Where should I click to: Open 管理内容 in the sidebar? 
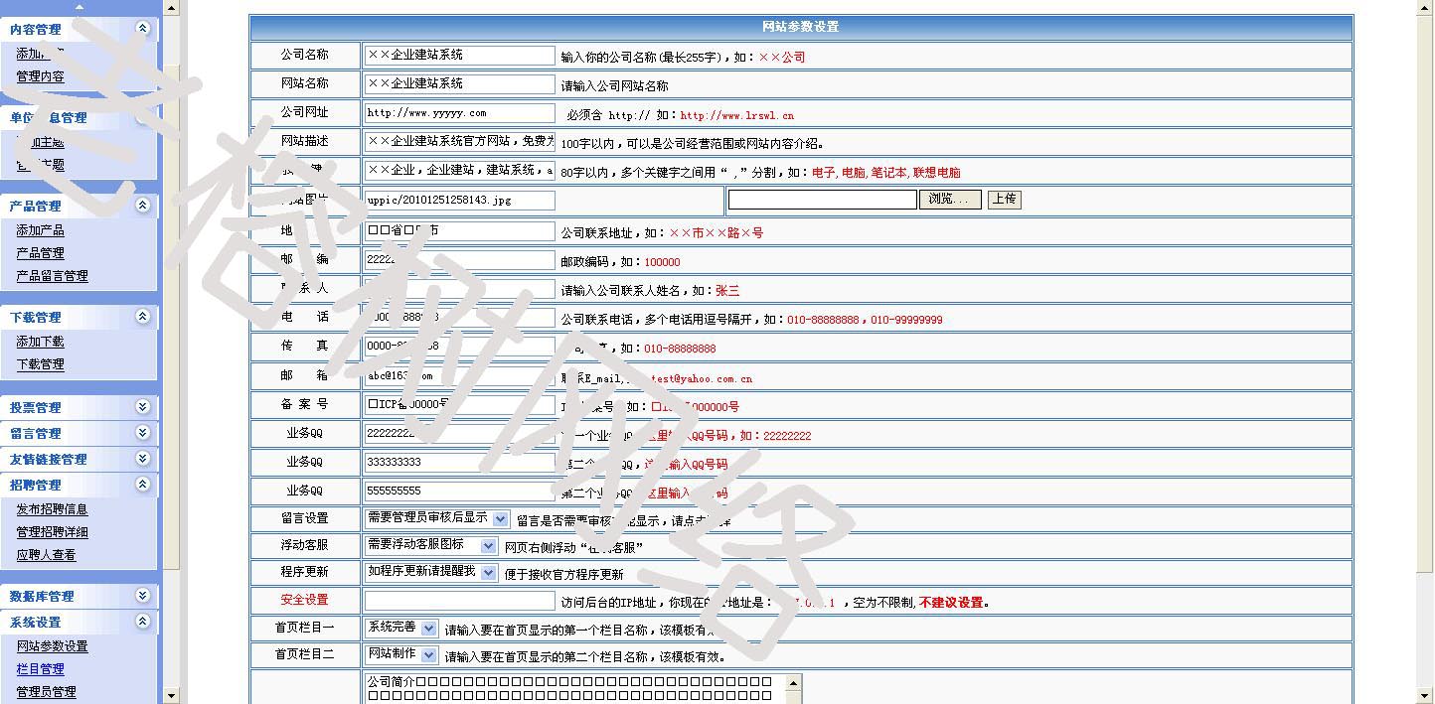coord(40,76)
